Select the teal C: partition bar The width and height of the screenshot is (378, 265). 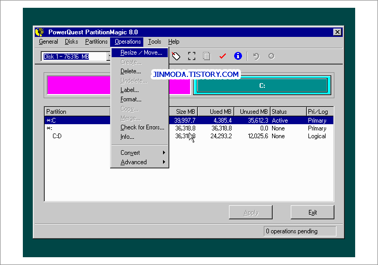pyautogui.click(x=262, y=85)
